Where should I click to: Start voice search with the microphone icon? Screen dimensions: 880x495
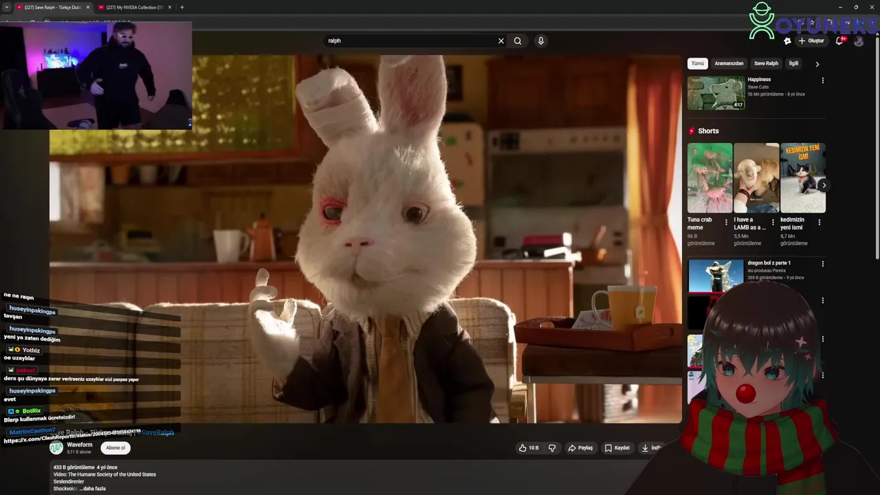click(x=541, y=41)
